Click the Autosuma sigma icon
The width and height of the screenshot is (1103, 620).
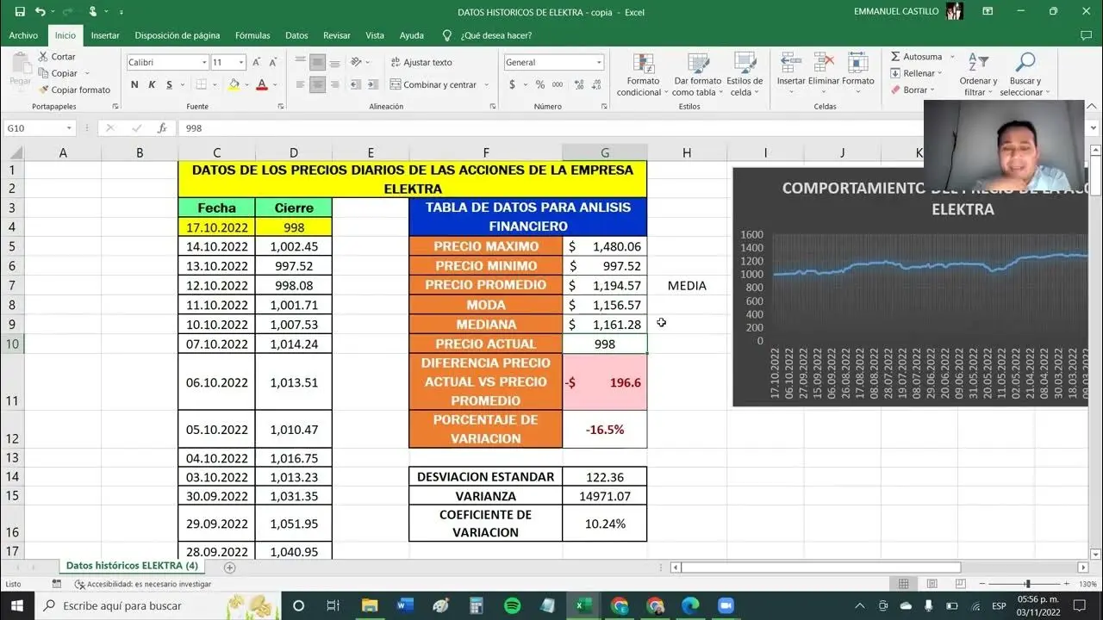coord(895,57)
